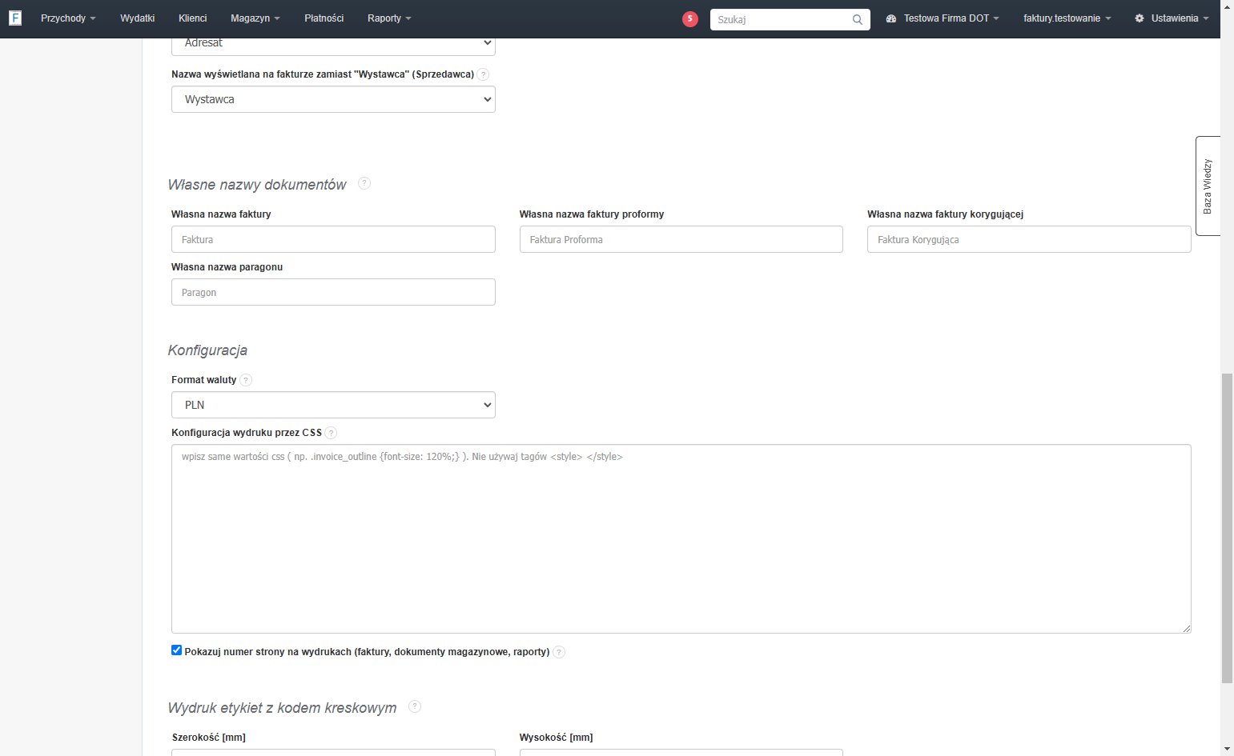Toggle Pokazuj numer strony na wydrukach checkbox

click(177, 650)
